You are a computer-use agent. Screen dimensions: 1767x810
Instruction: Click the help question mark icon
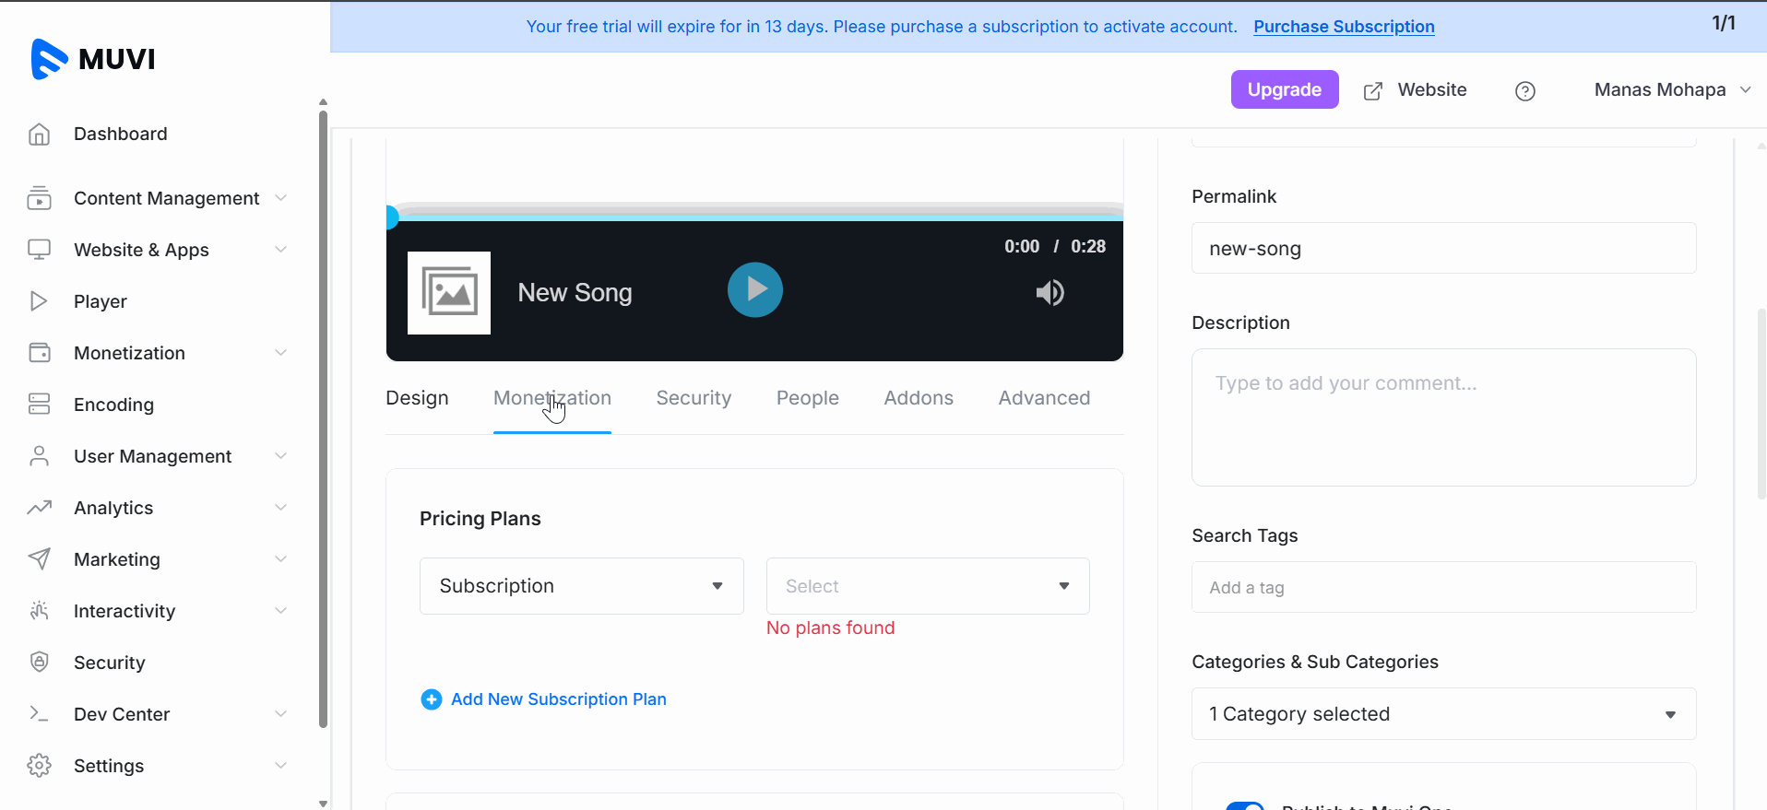1524,91
